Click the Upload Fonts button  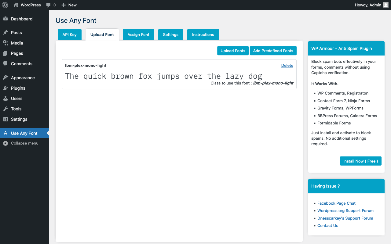[x=233, y=51]
